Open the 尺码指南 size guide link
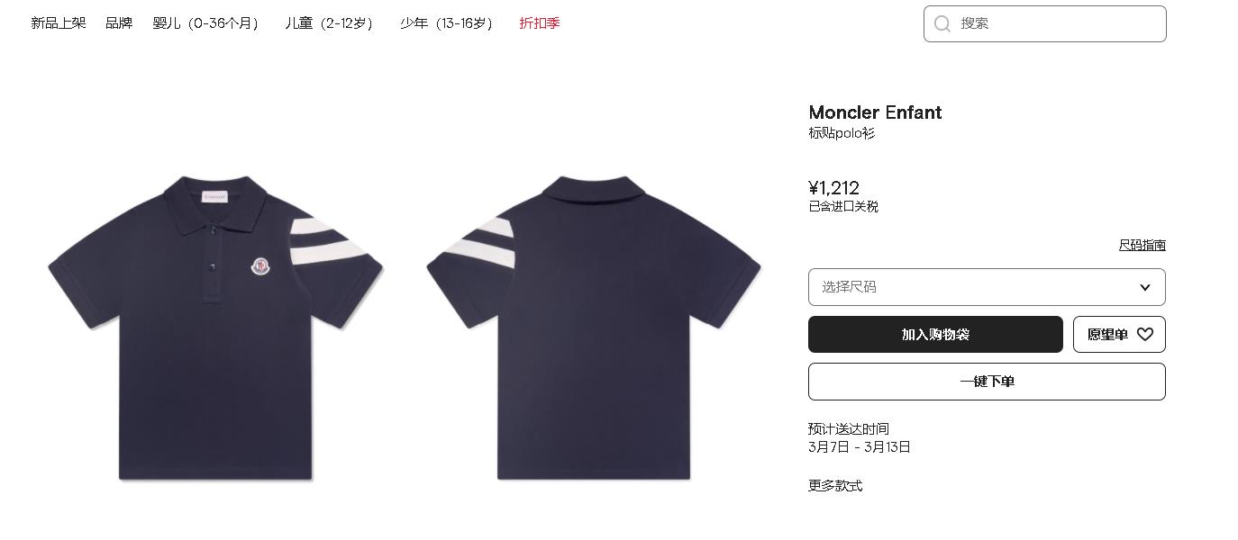The height and width of the screenshot is (540, 1238). click(1142, 245)
